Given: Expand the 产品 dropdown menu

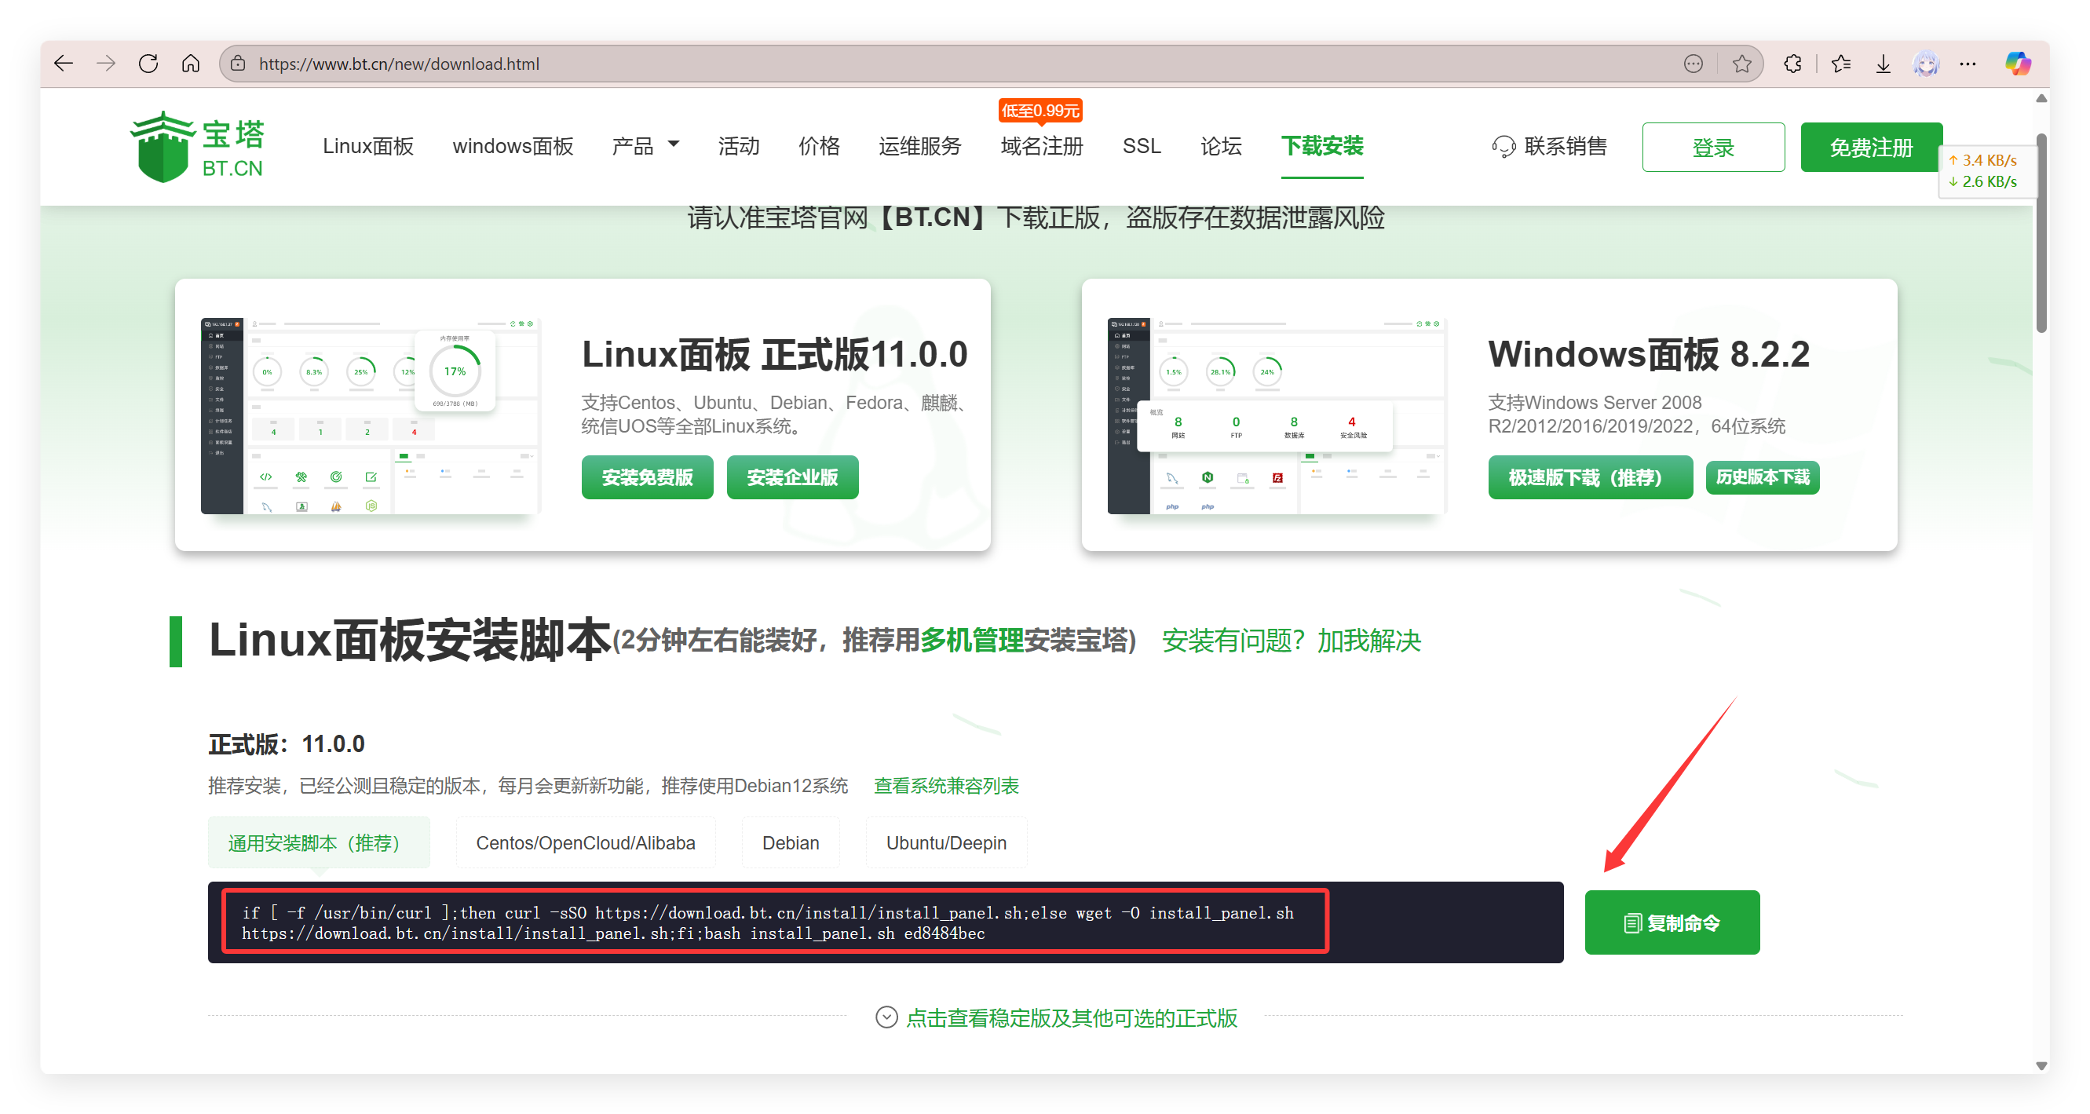Looking at the screenshot, I should tap(645, 146).
